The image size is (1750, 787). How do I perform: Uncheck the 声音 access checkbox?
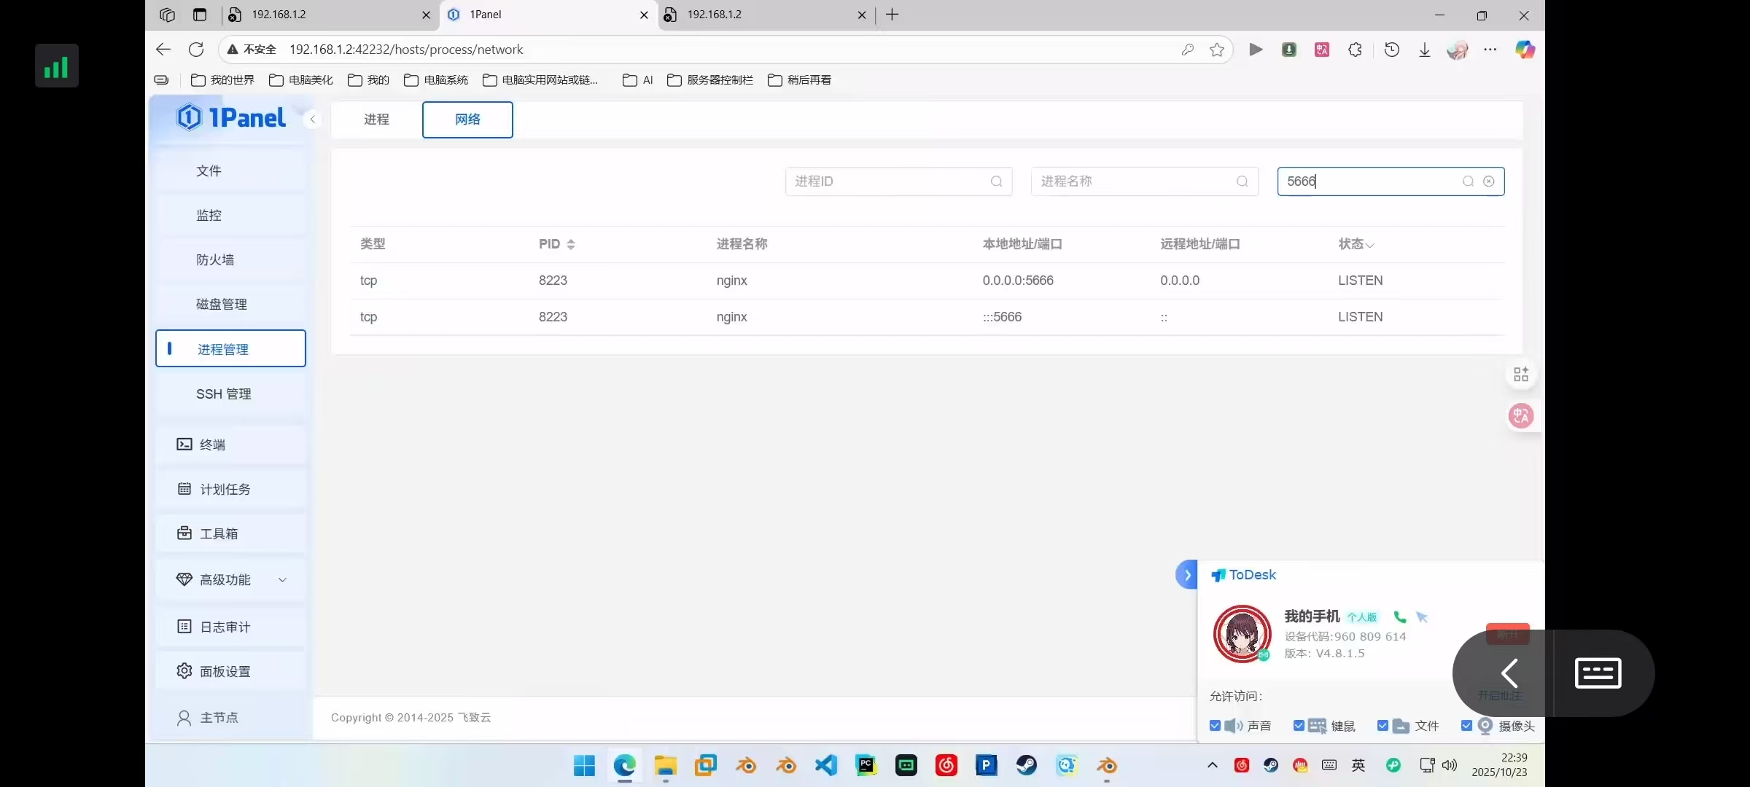[1215, 726]
